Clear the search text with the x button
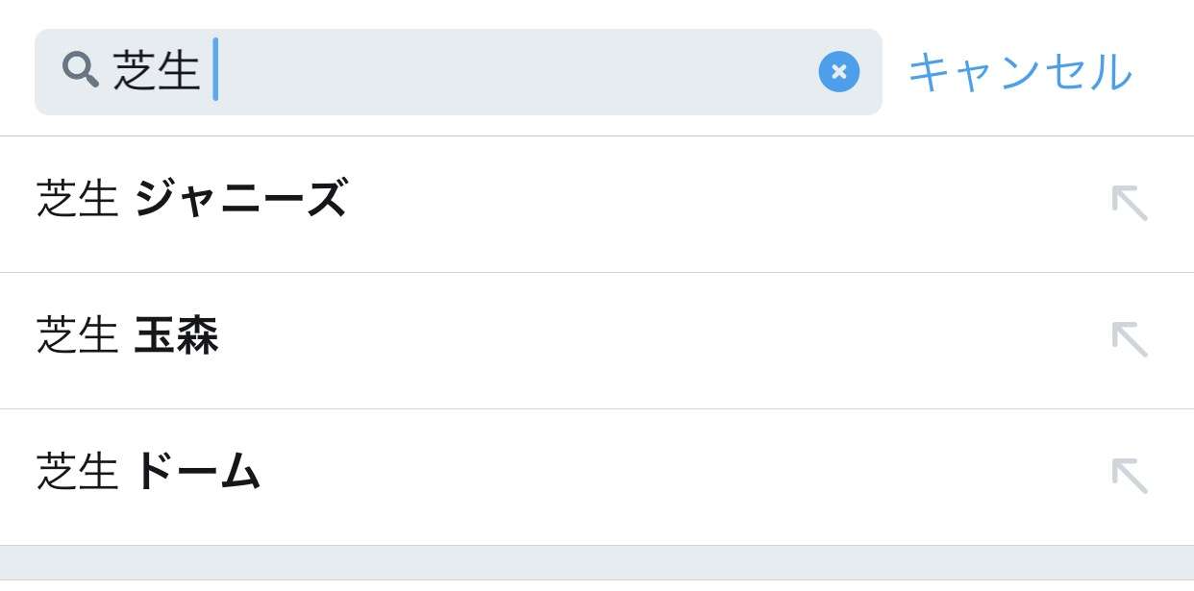Image resolution: width=1194 pixels, height=591 pixels. (838, 72)
